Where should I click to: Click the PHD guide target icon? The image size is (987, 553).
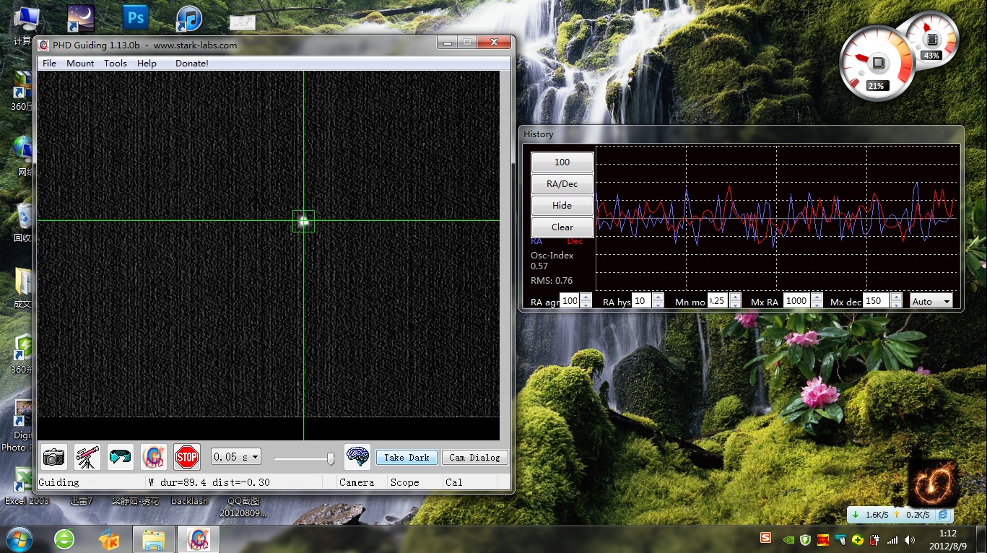(x=154, y=457)
